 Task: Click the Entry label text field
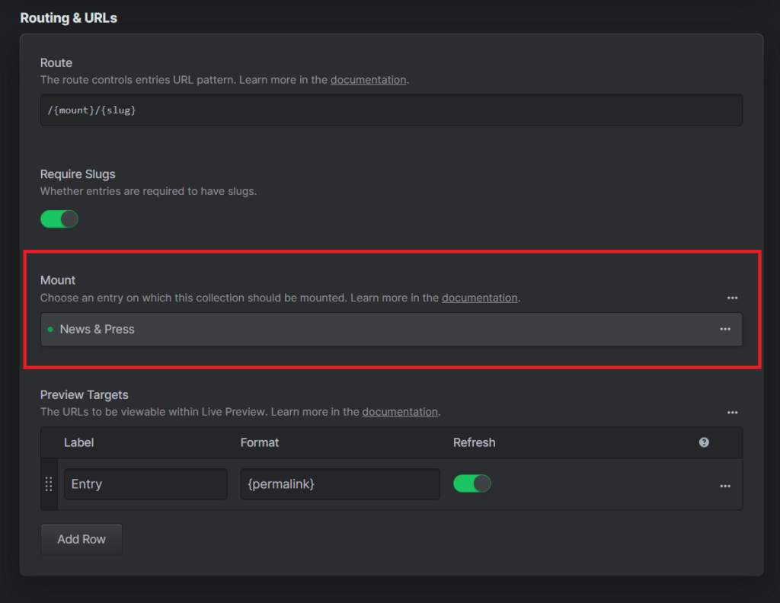(x=145, y=484)
